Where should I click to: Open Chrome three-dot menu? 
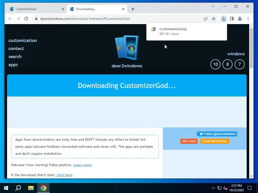248,19
